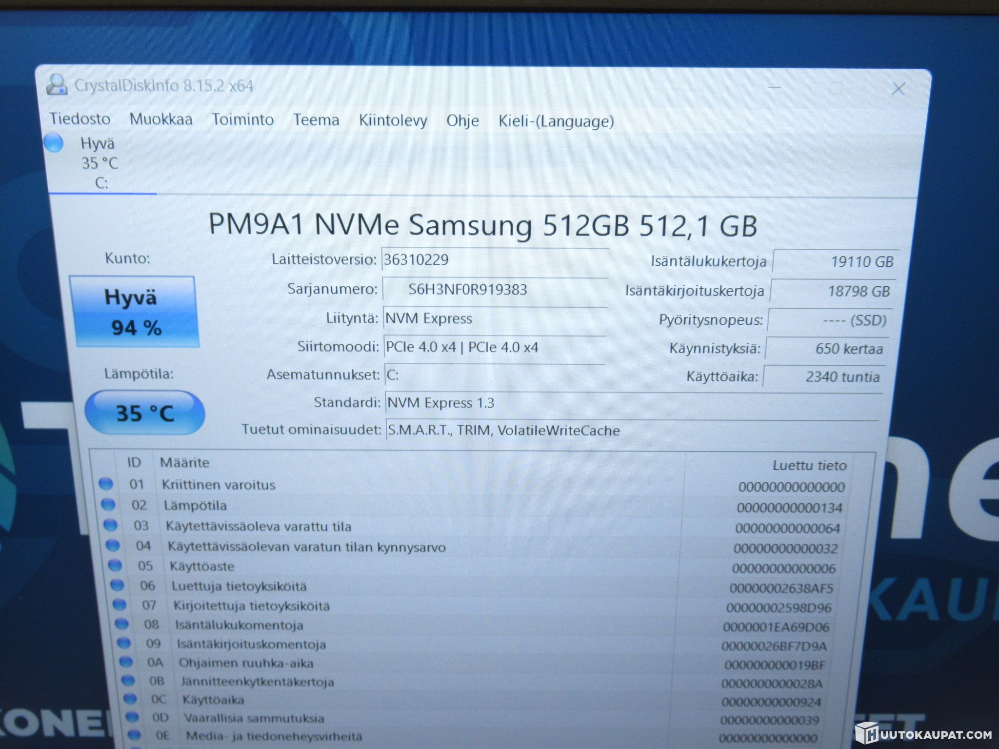Click the status dot for Media- ja tiedoneheysvirheitä

coord(134,735)
